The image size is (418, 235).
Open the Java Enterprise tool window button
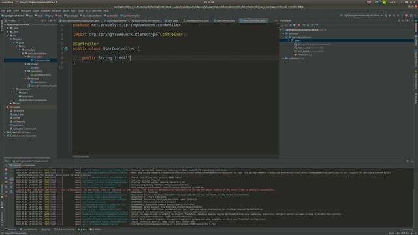pos(29,230)
